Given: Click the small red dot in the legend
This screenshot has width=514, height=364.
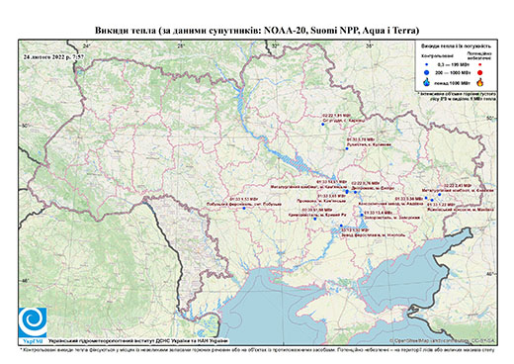Looking at the screenshot, I should tap(480, 64).
